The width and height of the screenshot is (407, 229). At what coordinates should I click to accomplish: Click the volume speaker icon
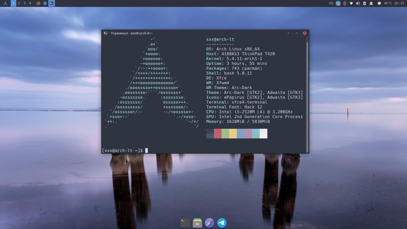point(358,3)
